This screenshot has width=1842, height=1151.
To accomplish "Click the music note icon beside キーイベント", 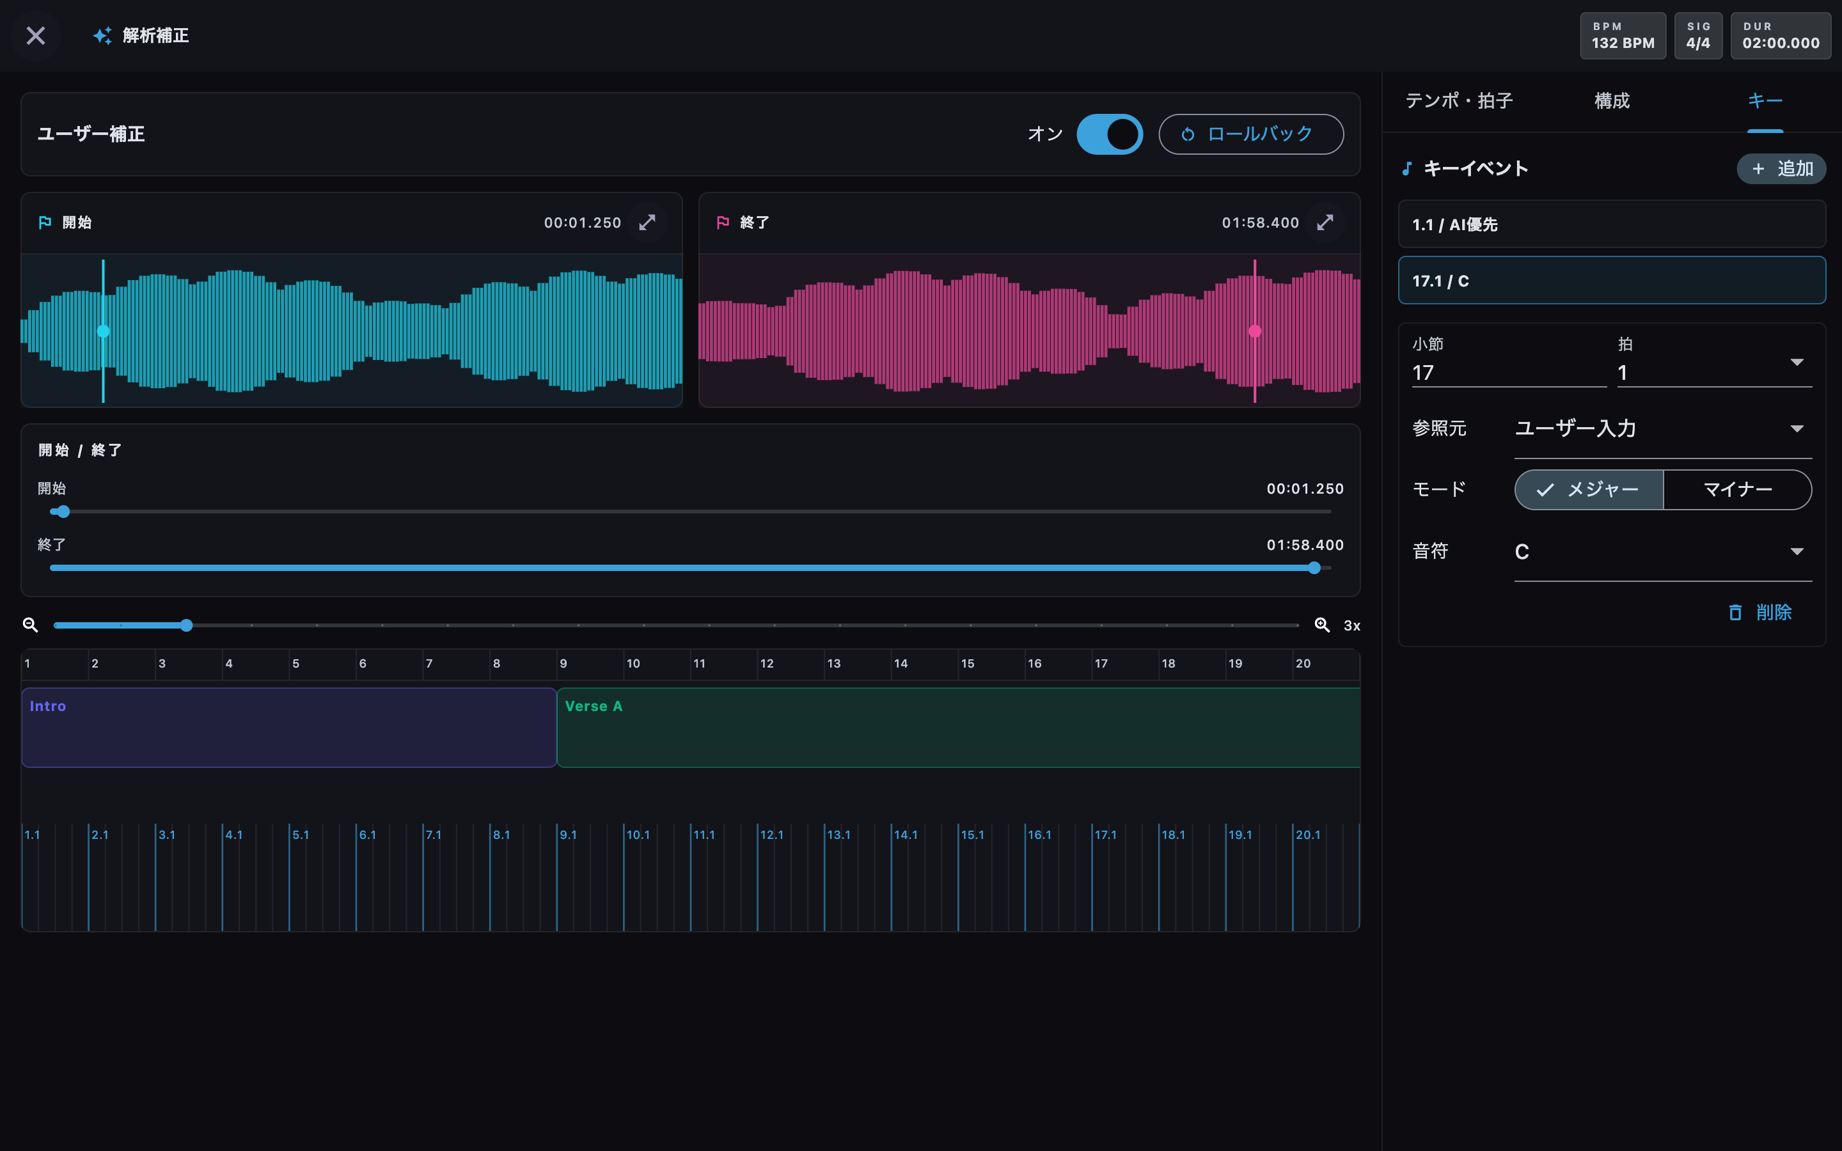I will coord(1407,168).
